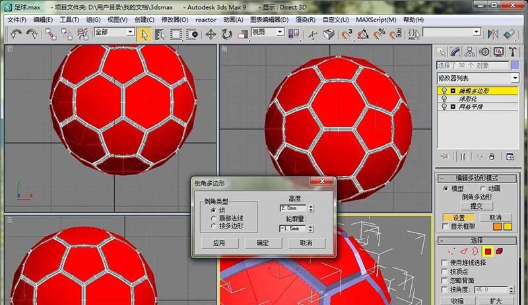Click the Pin Stack icon

(444, 157)
